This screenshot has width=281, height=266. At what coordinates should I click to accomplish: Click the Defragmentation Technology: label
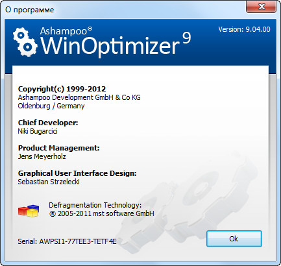point(95,205)
